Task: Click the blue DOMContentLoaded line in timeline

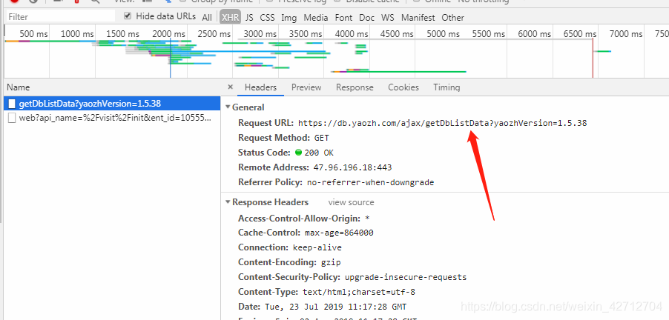Action: (171, 58)
